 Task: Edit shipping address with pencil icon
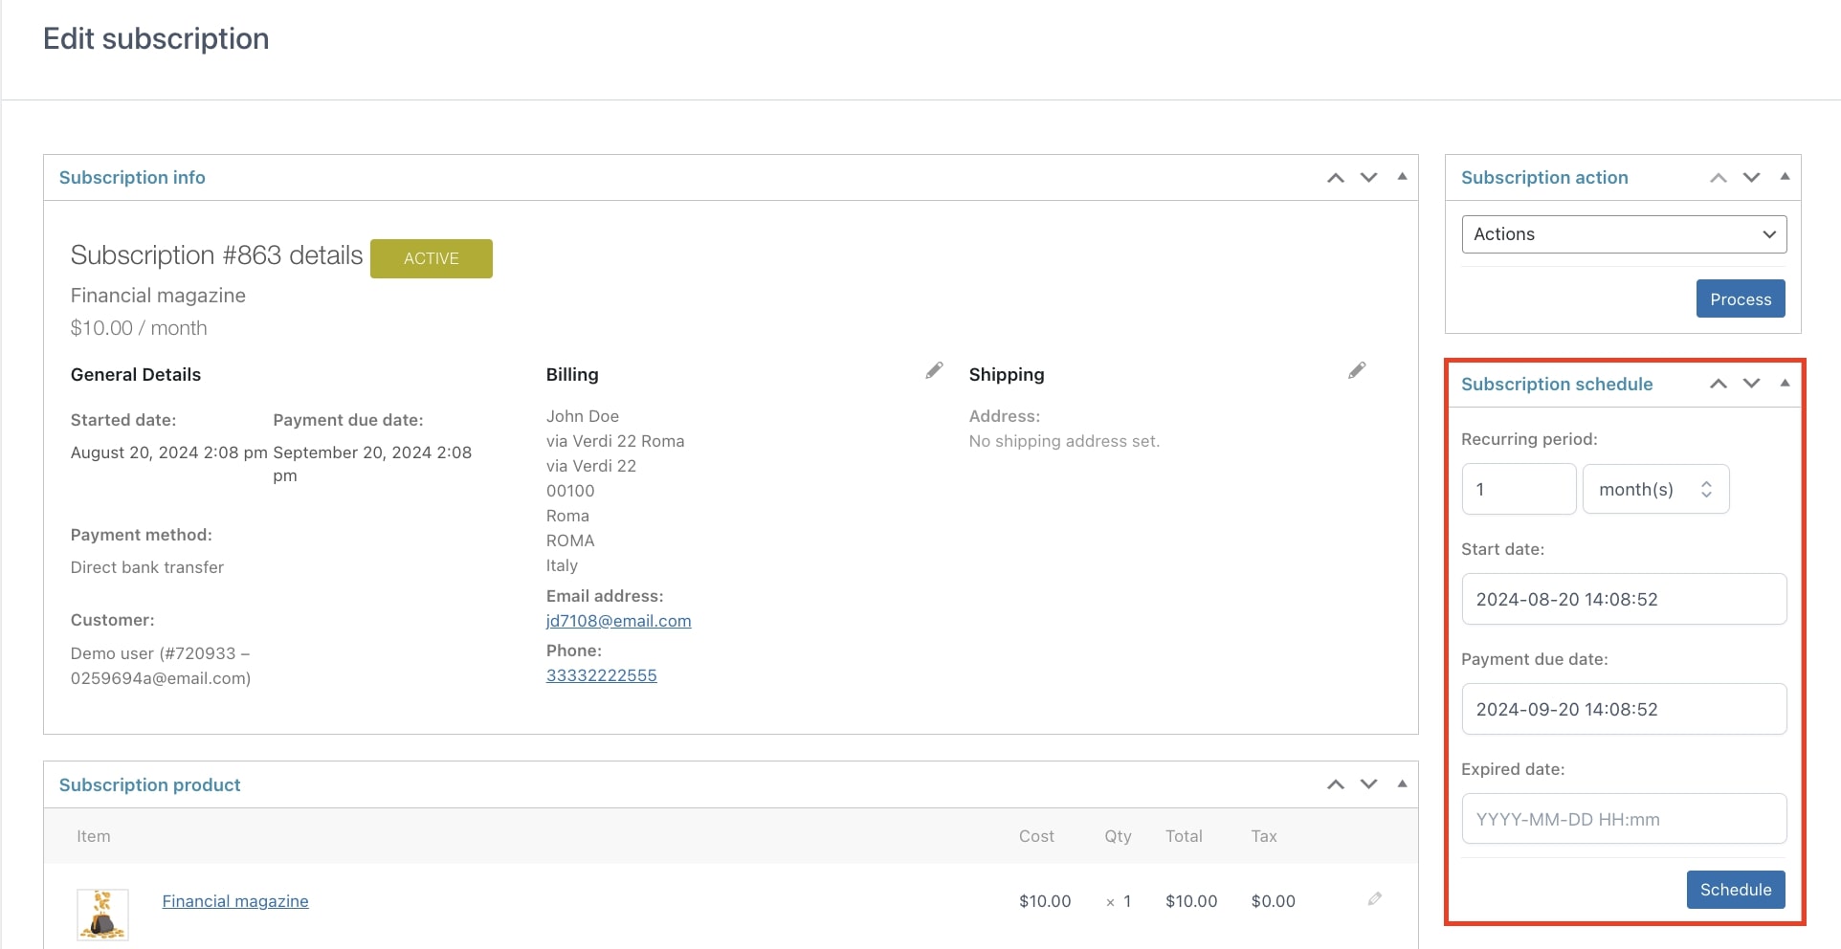(1357, 371)
